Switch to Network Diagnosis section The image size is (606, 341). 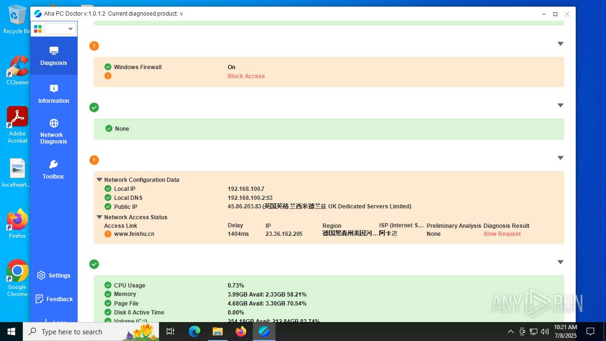click(53, 132)
